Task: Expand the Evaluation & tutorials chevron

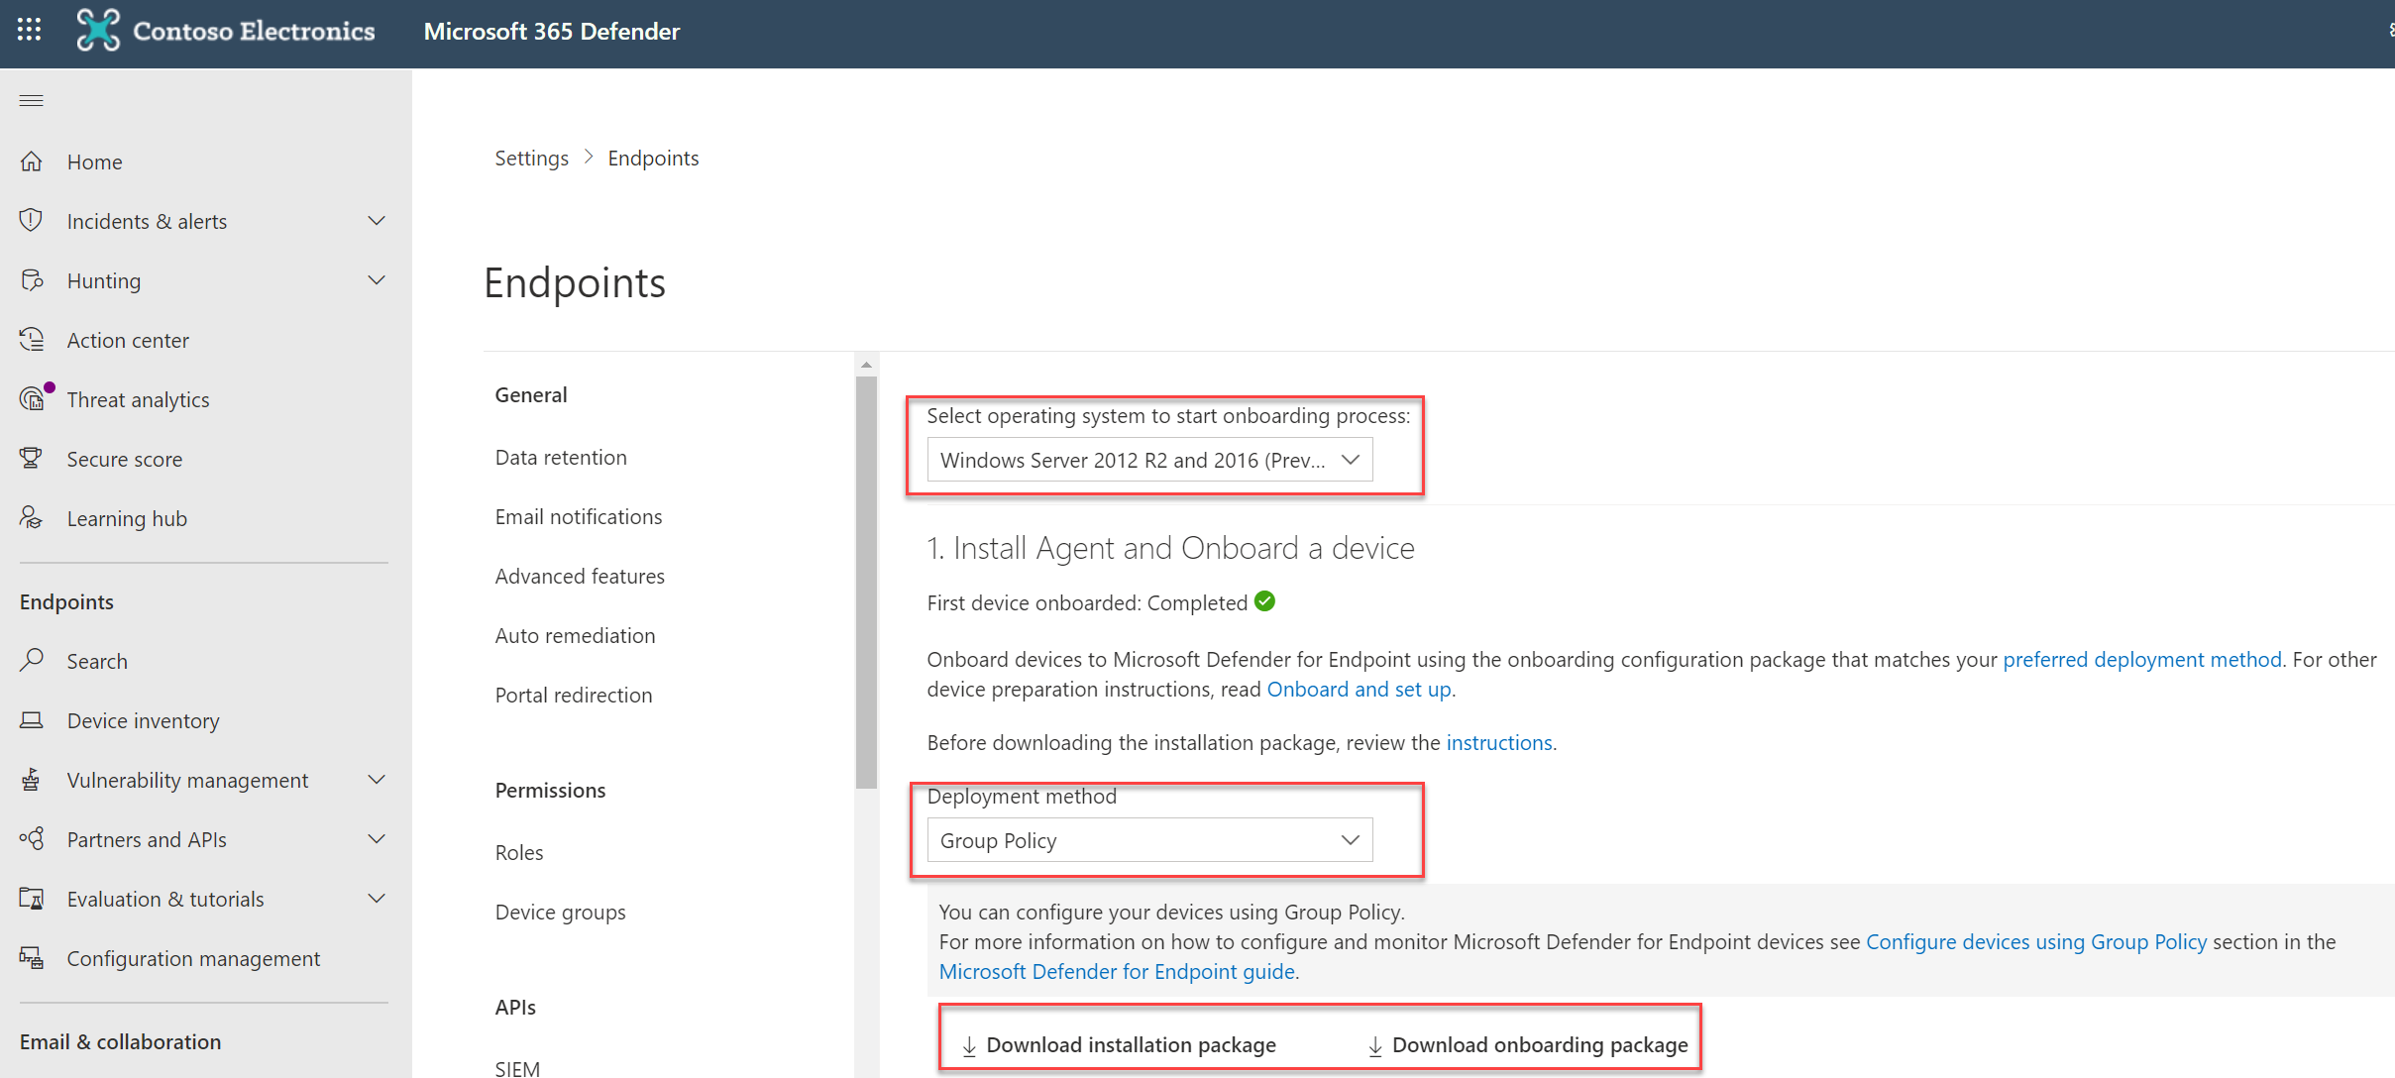Action: [x=377, y=898]
